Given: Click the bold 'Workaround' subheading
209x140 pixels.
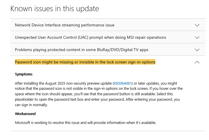Looking at the screenshot, I should [x=25, y=114].
